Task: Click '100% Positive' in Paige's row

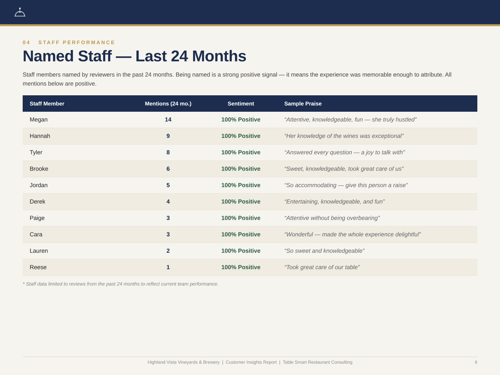Action: pyautogui.click(x=241, y=218)
